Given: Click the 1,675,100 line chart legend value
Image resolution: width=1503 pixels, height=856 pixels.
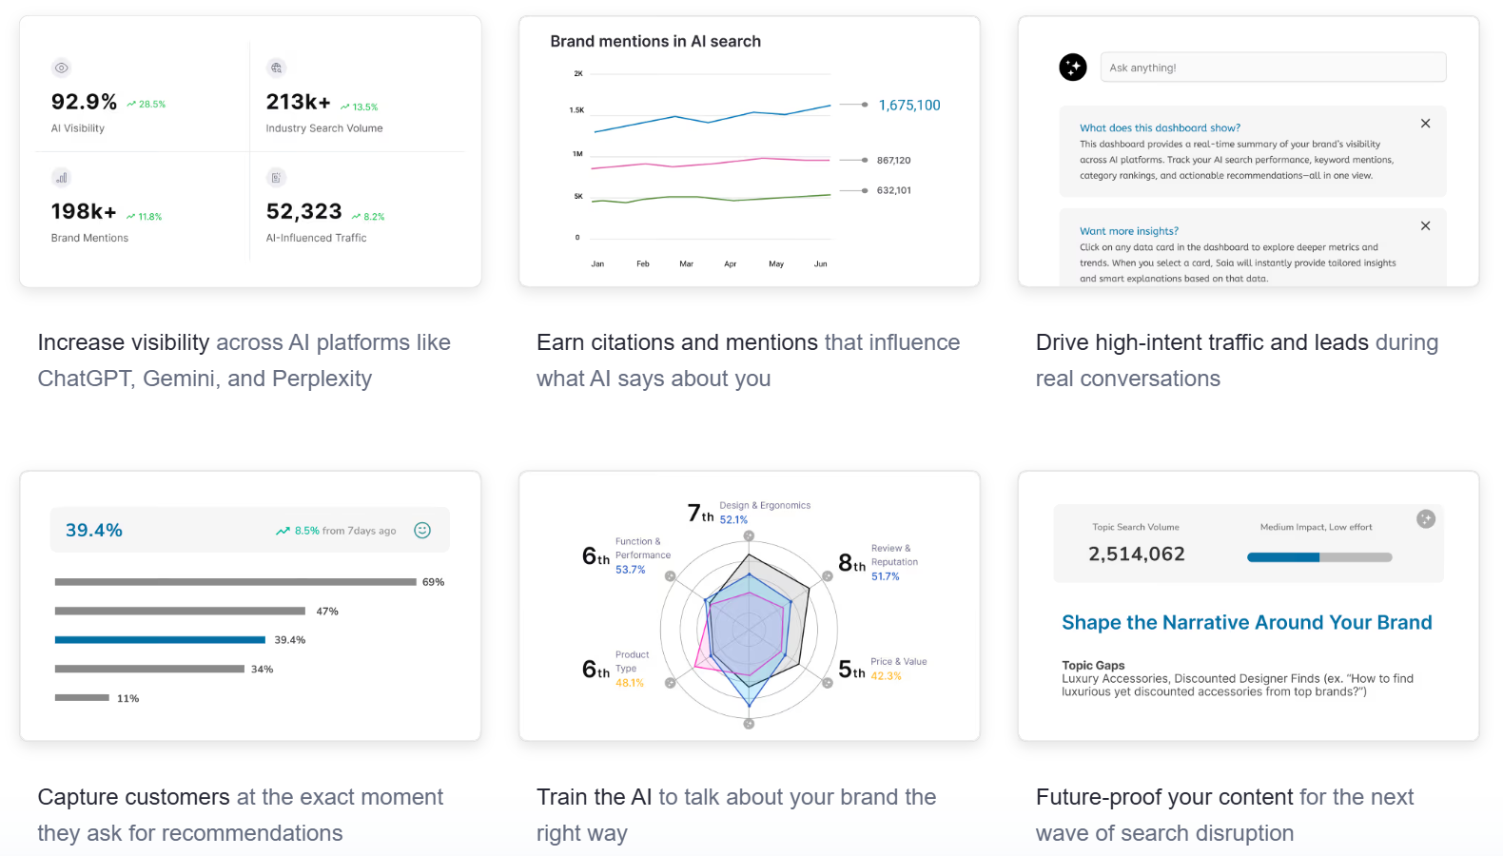Looking at the screenshot, I should [908, 106].
